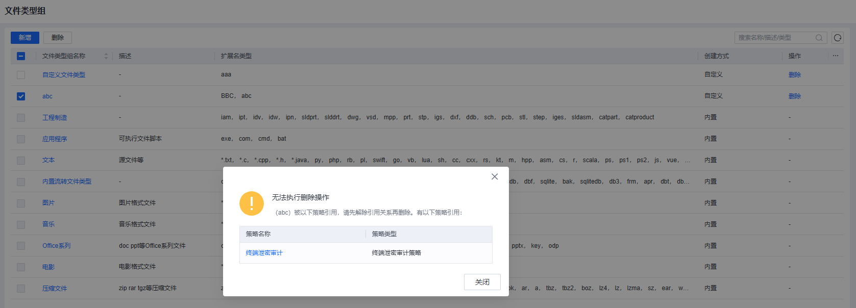Click the search magnifier icon

coord(819,38)
